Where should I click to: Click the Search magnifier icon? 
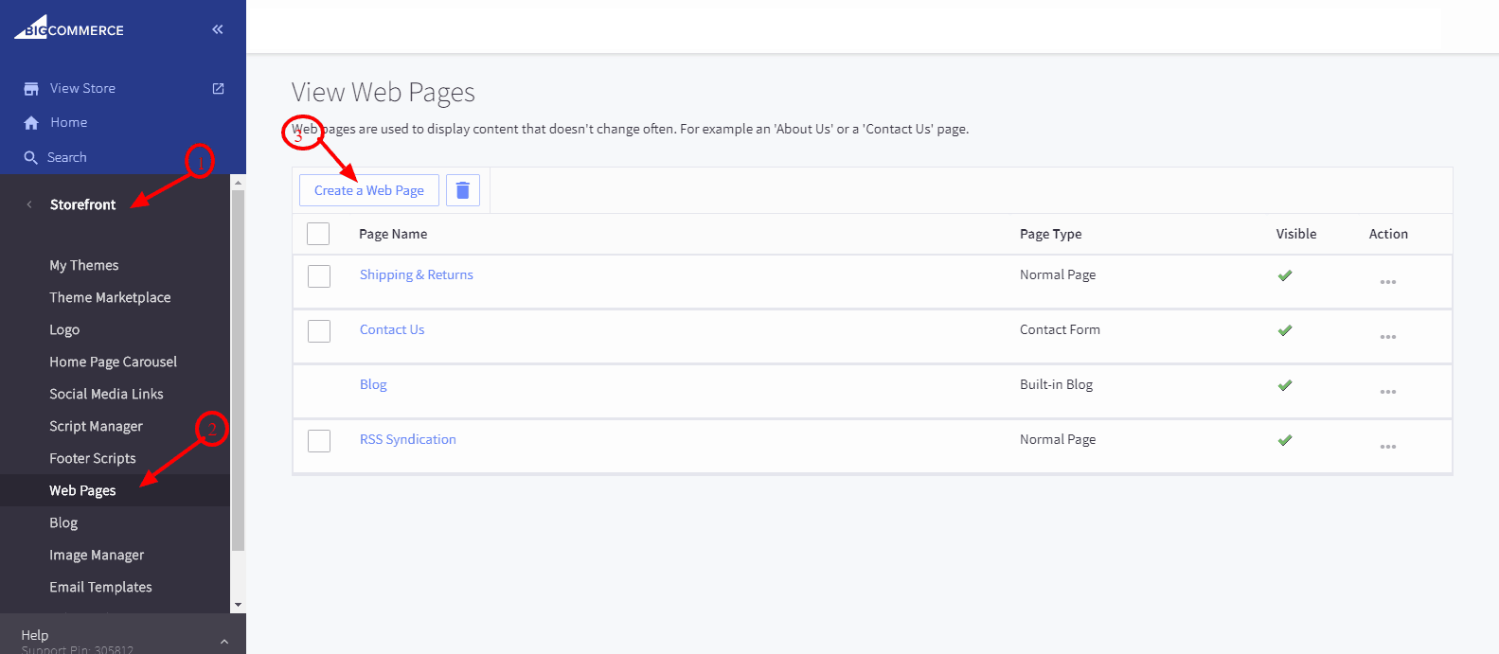(x=31, y=158)
